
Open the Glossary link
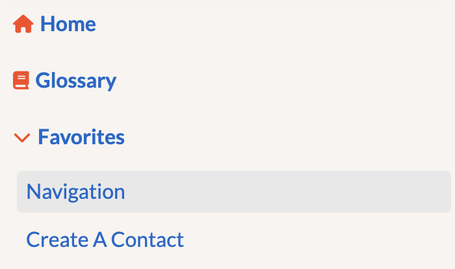(x=75, y=81)
